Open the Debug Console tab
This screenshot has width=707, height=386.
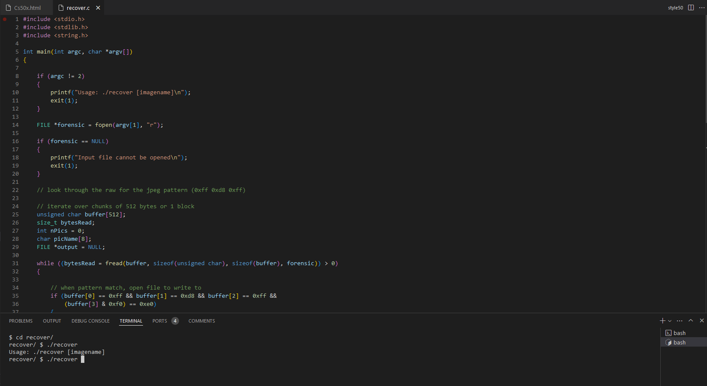tap(90, 321)
